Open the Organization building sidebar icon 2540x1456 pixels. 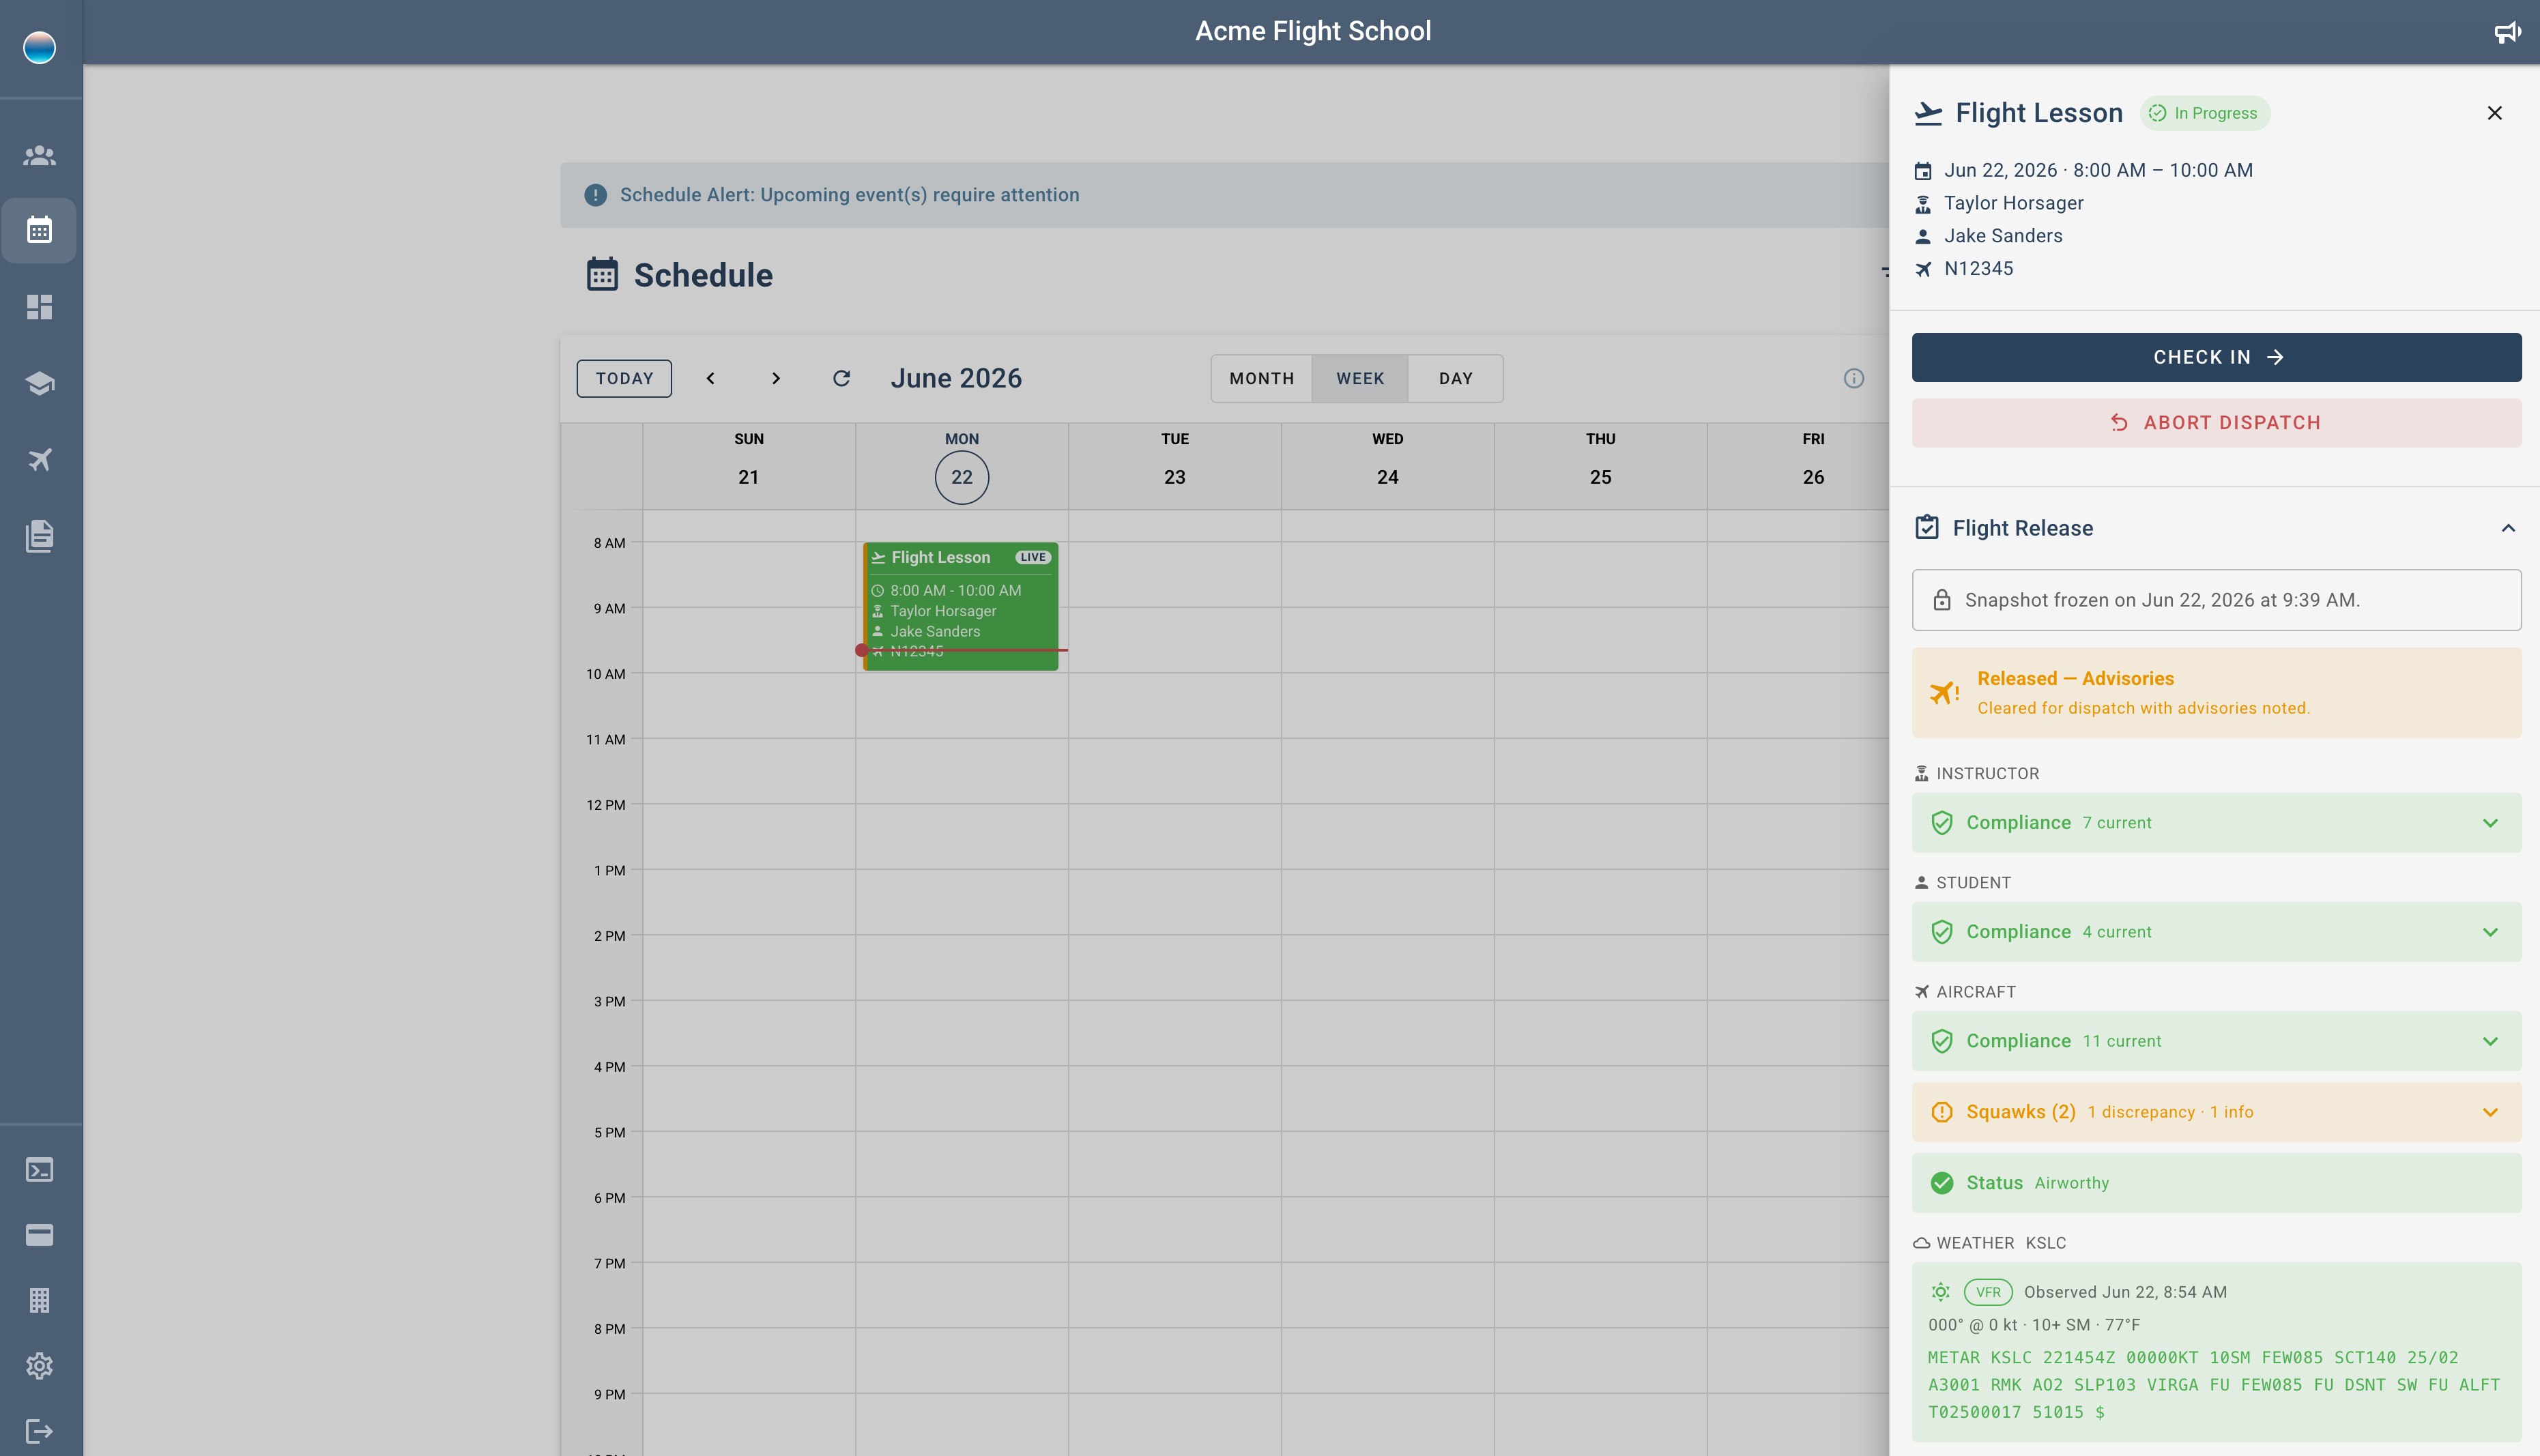(39, 1300)
